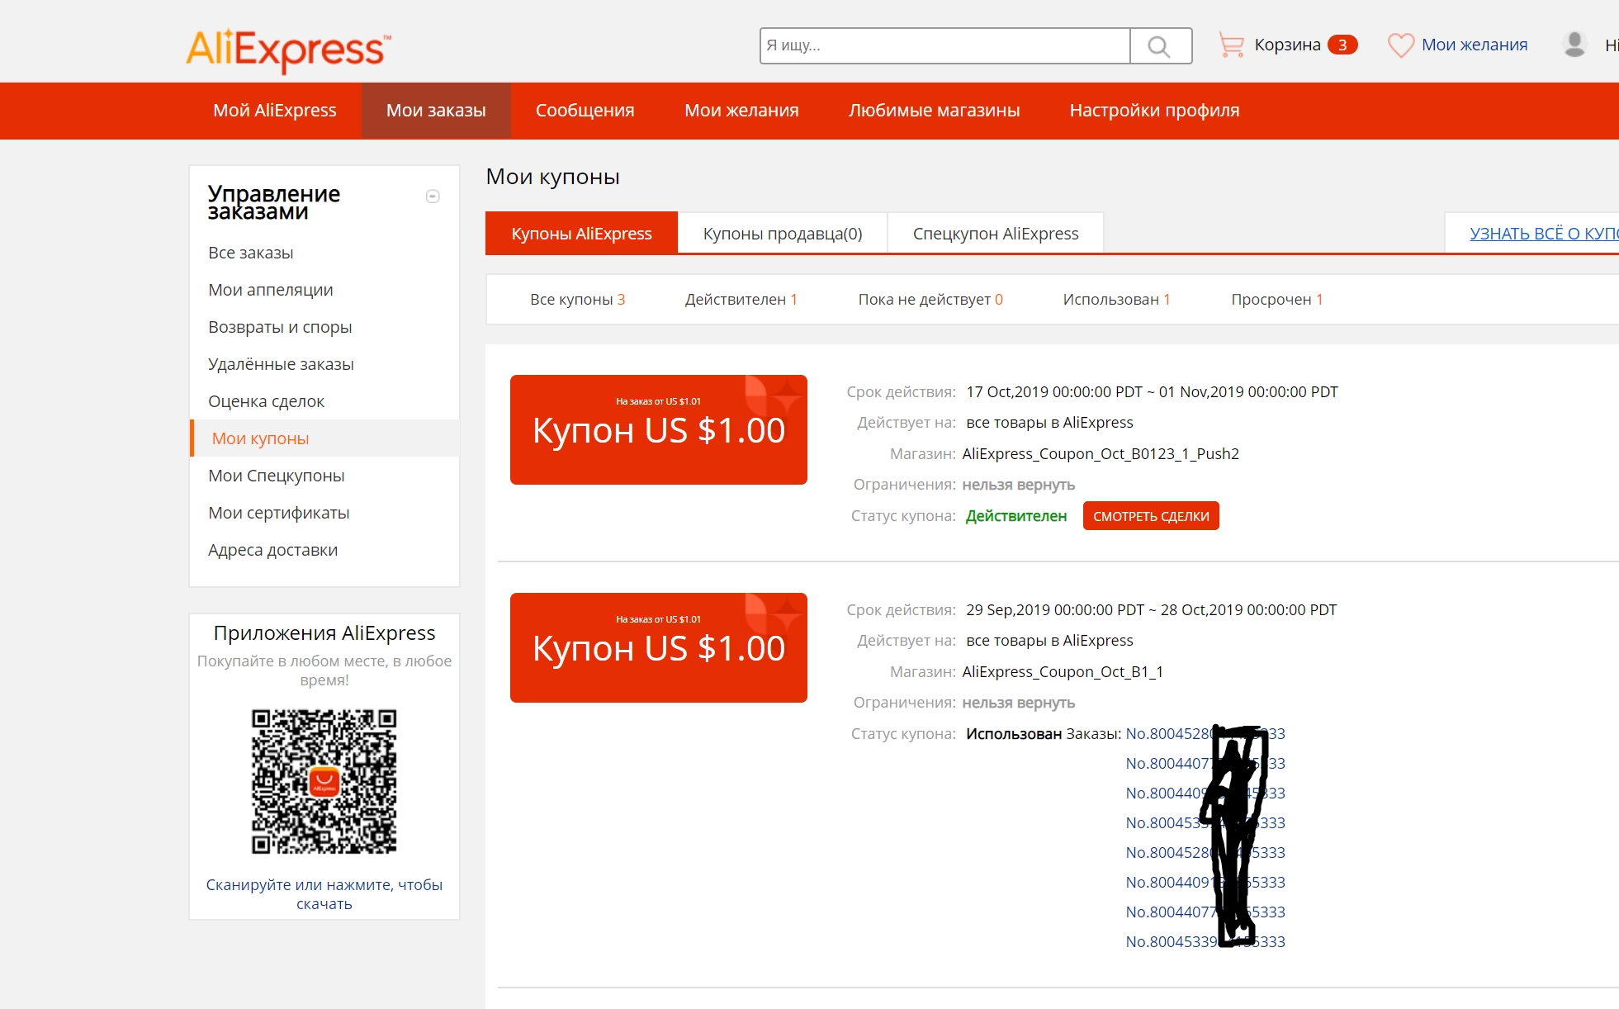Click coupon store name AliExpress_Coupon_Oct_B0123_1_Push2

click(x=1101, y=454)
